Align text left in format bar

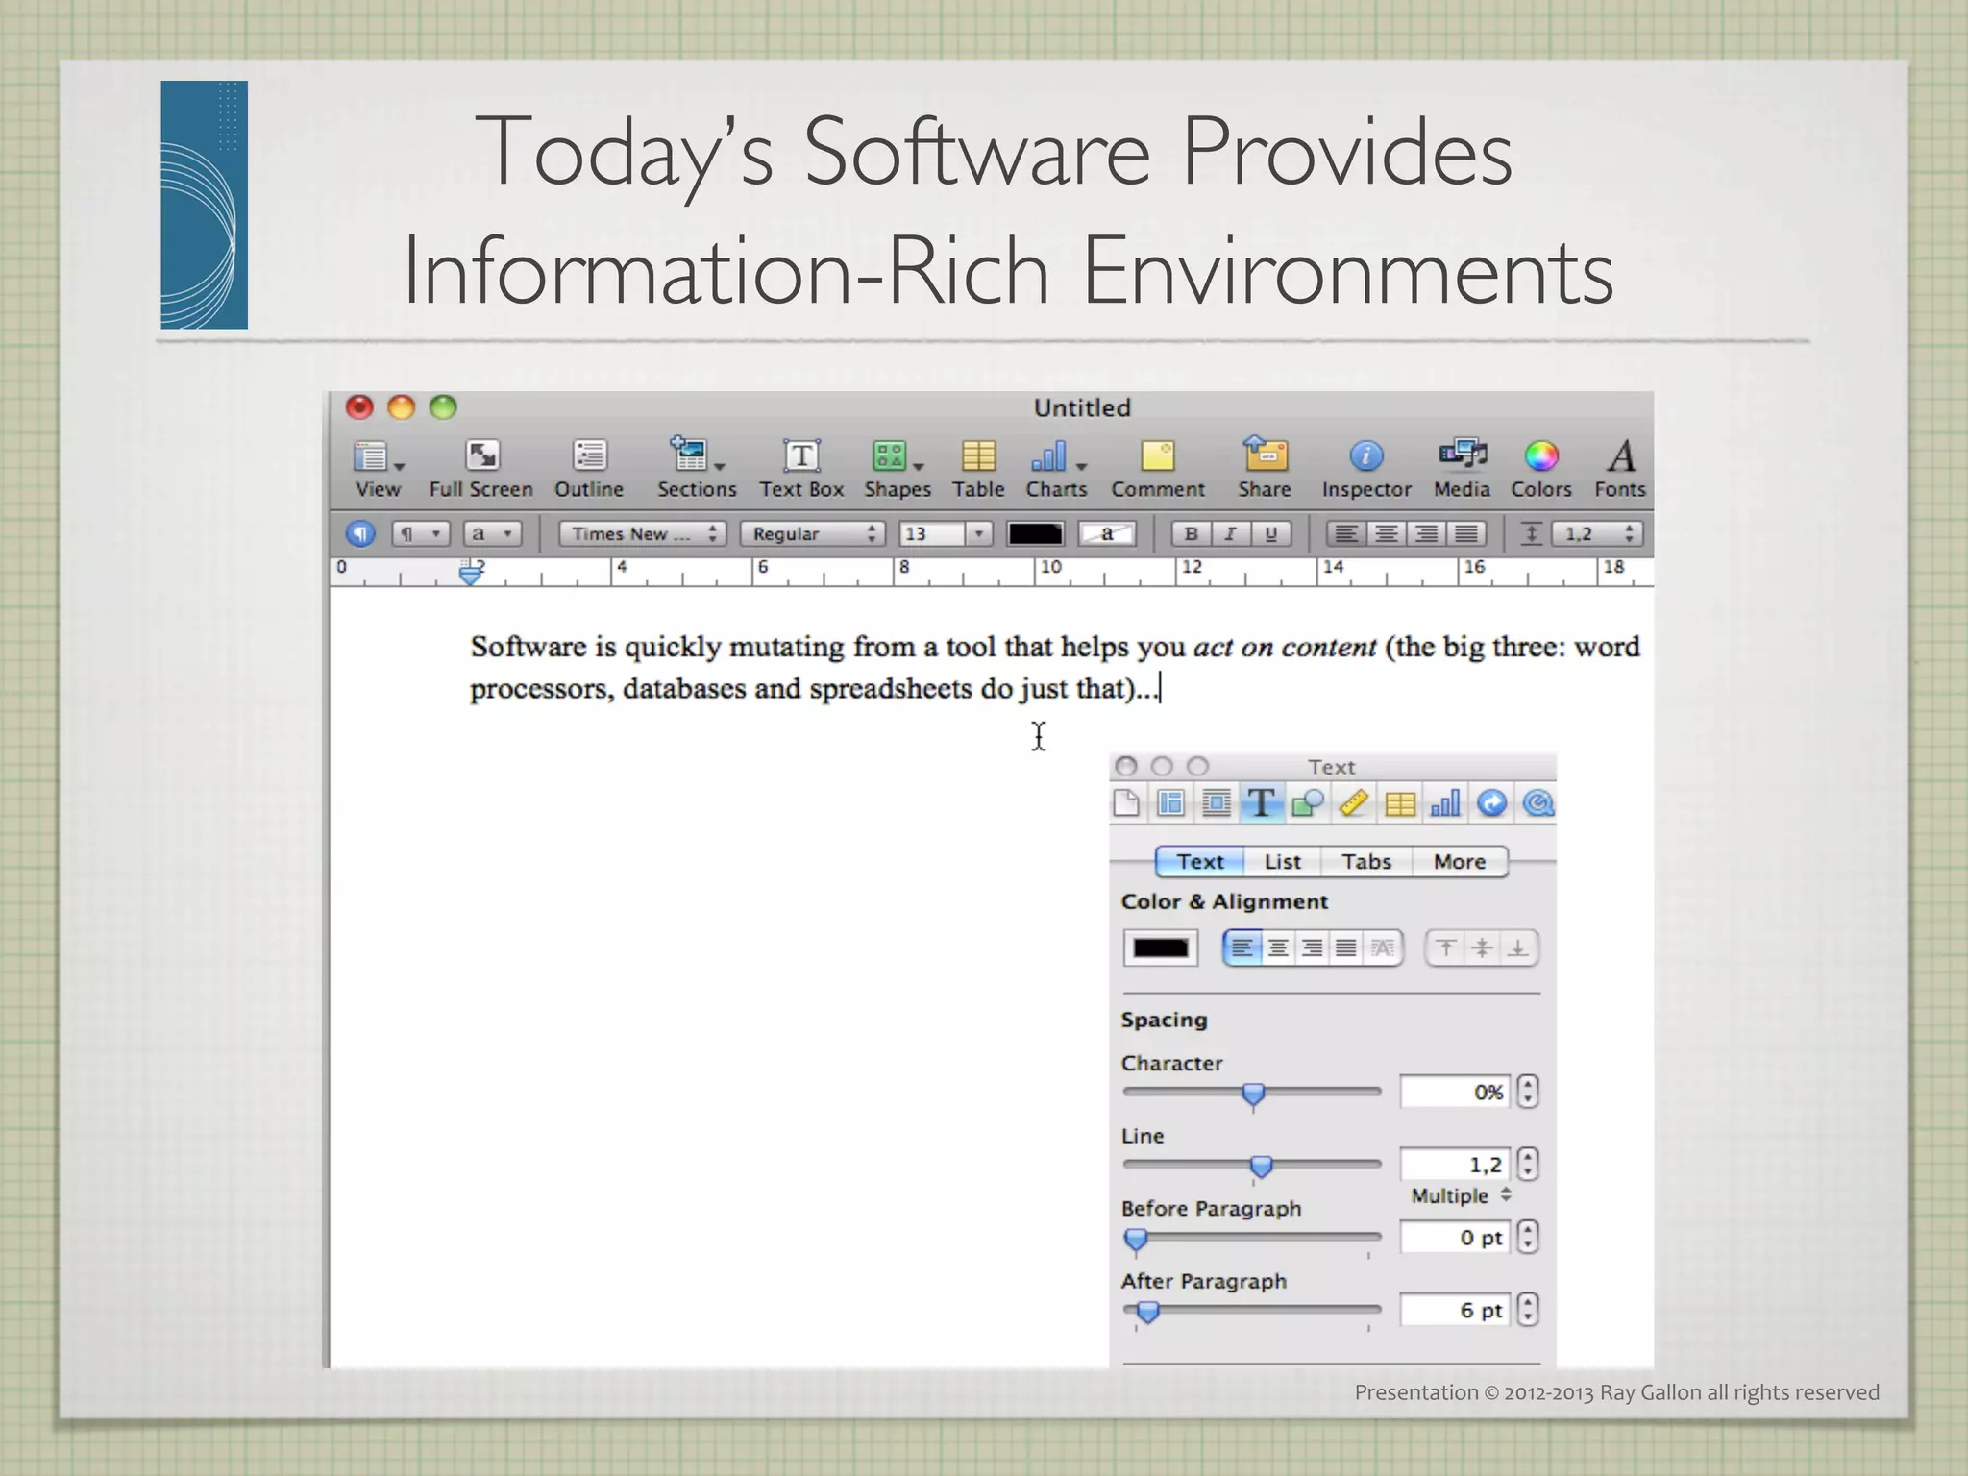point(1346,533)
